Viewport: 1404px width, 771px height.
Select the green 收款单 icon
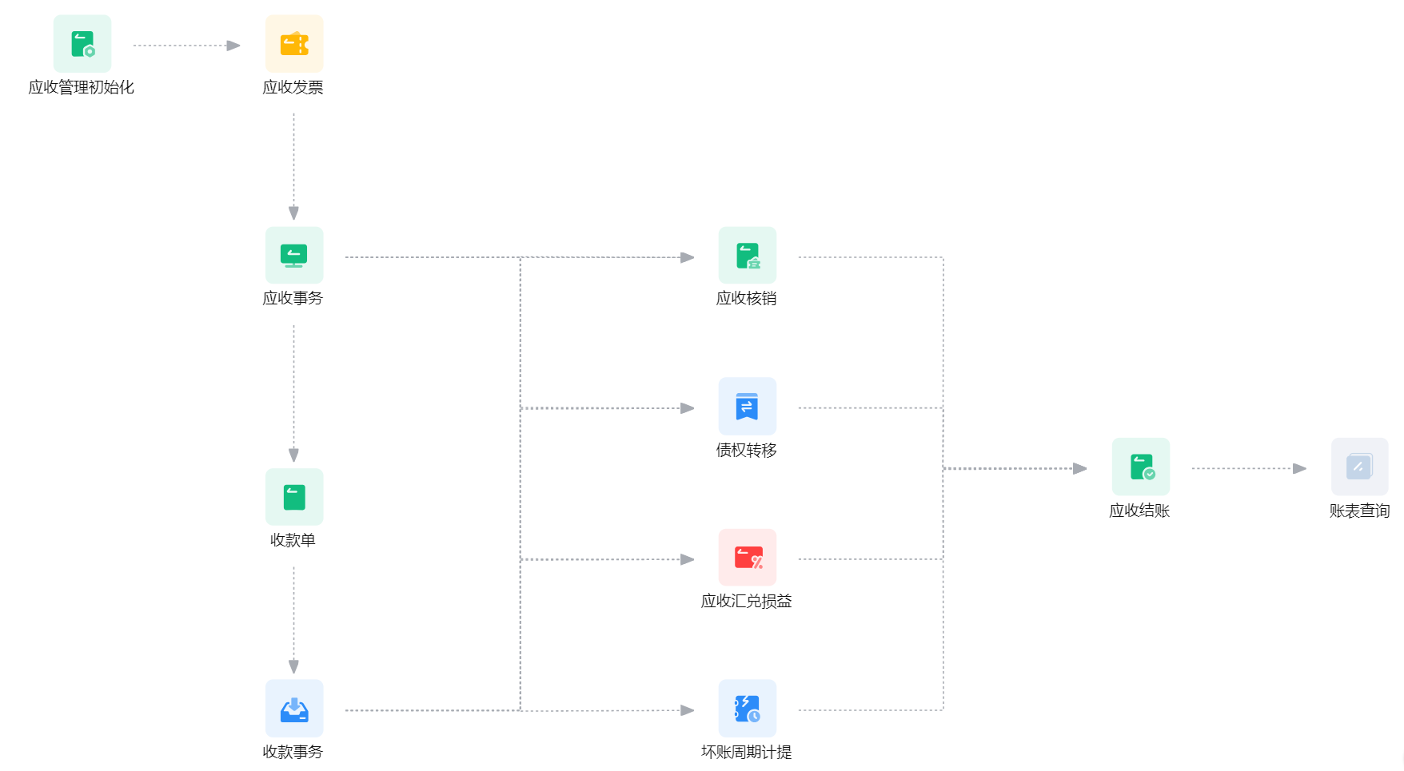294,497
